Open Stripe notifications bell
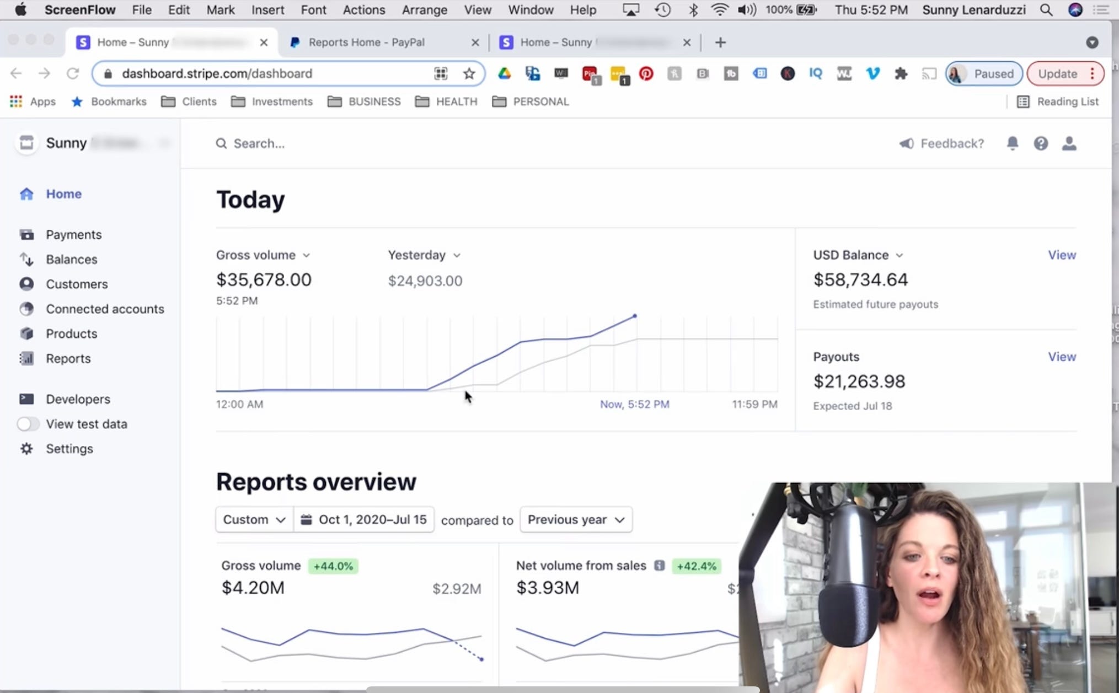Screen dimensions: 1119x693 [x=1012, y=143]
